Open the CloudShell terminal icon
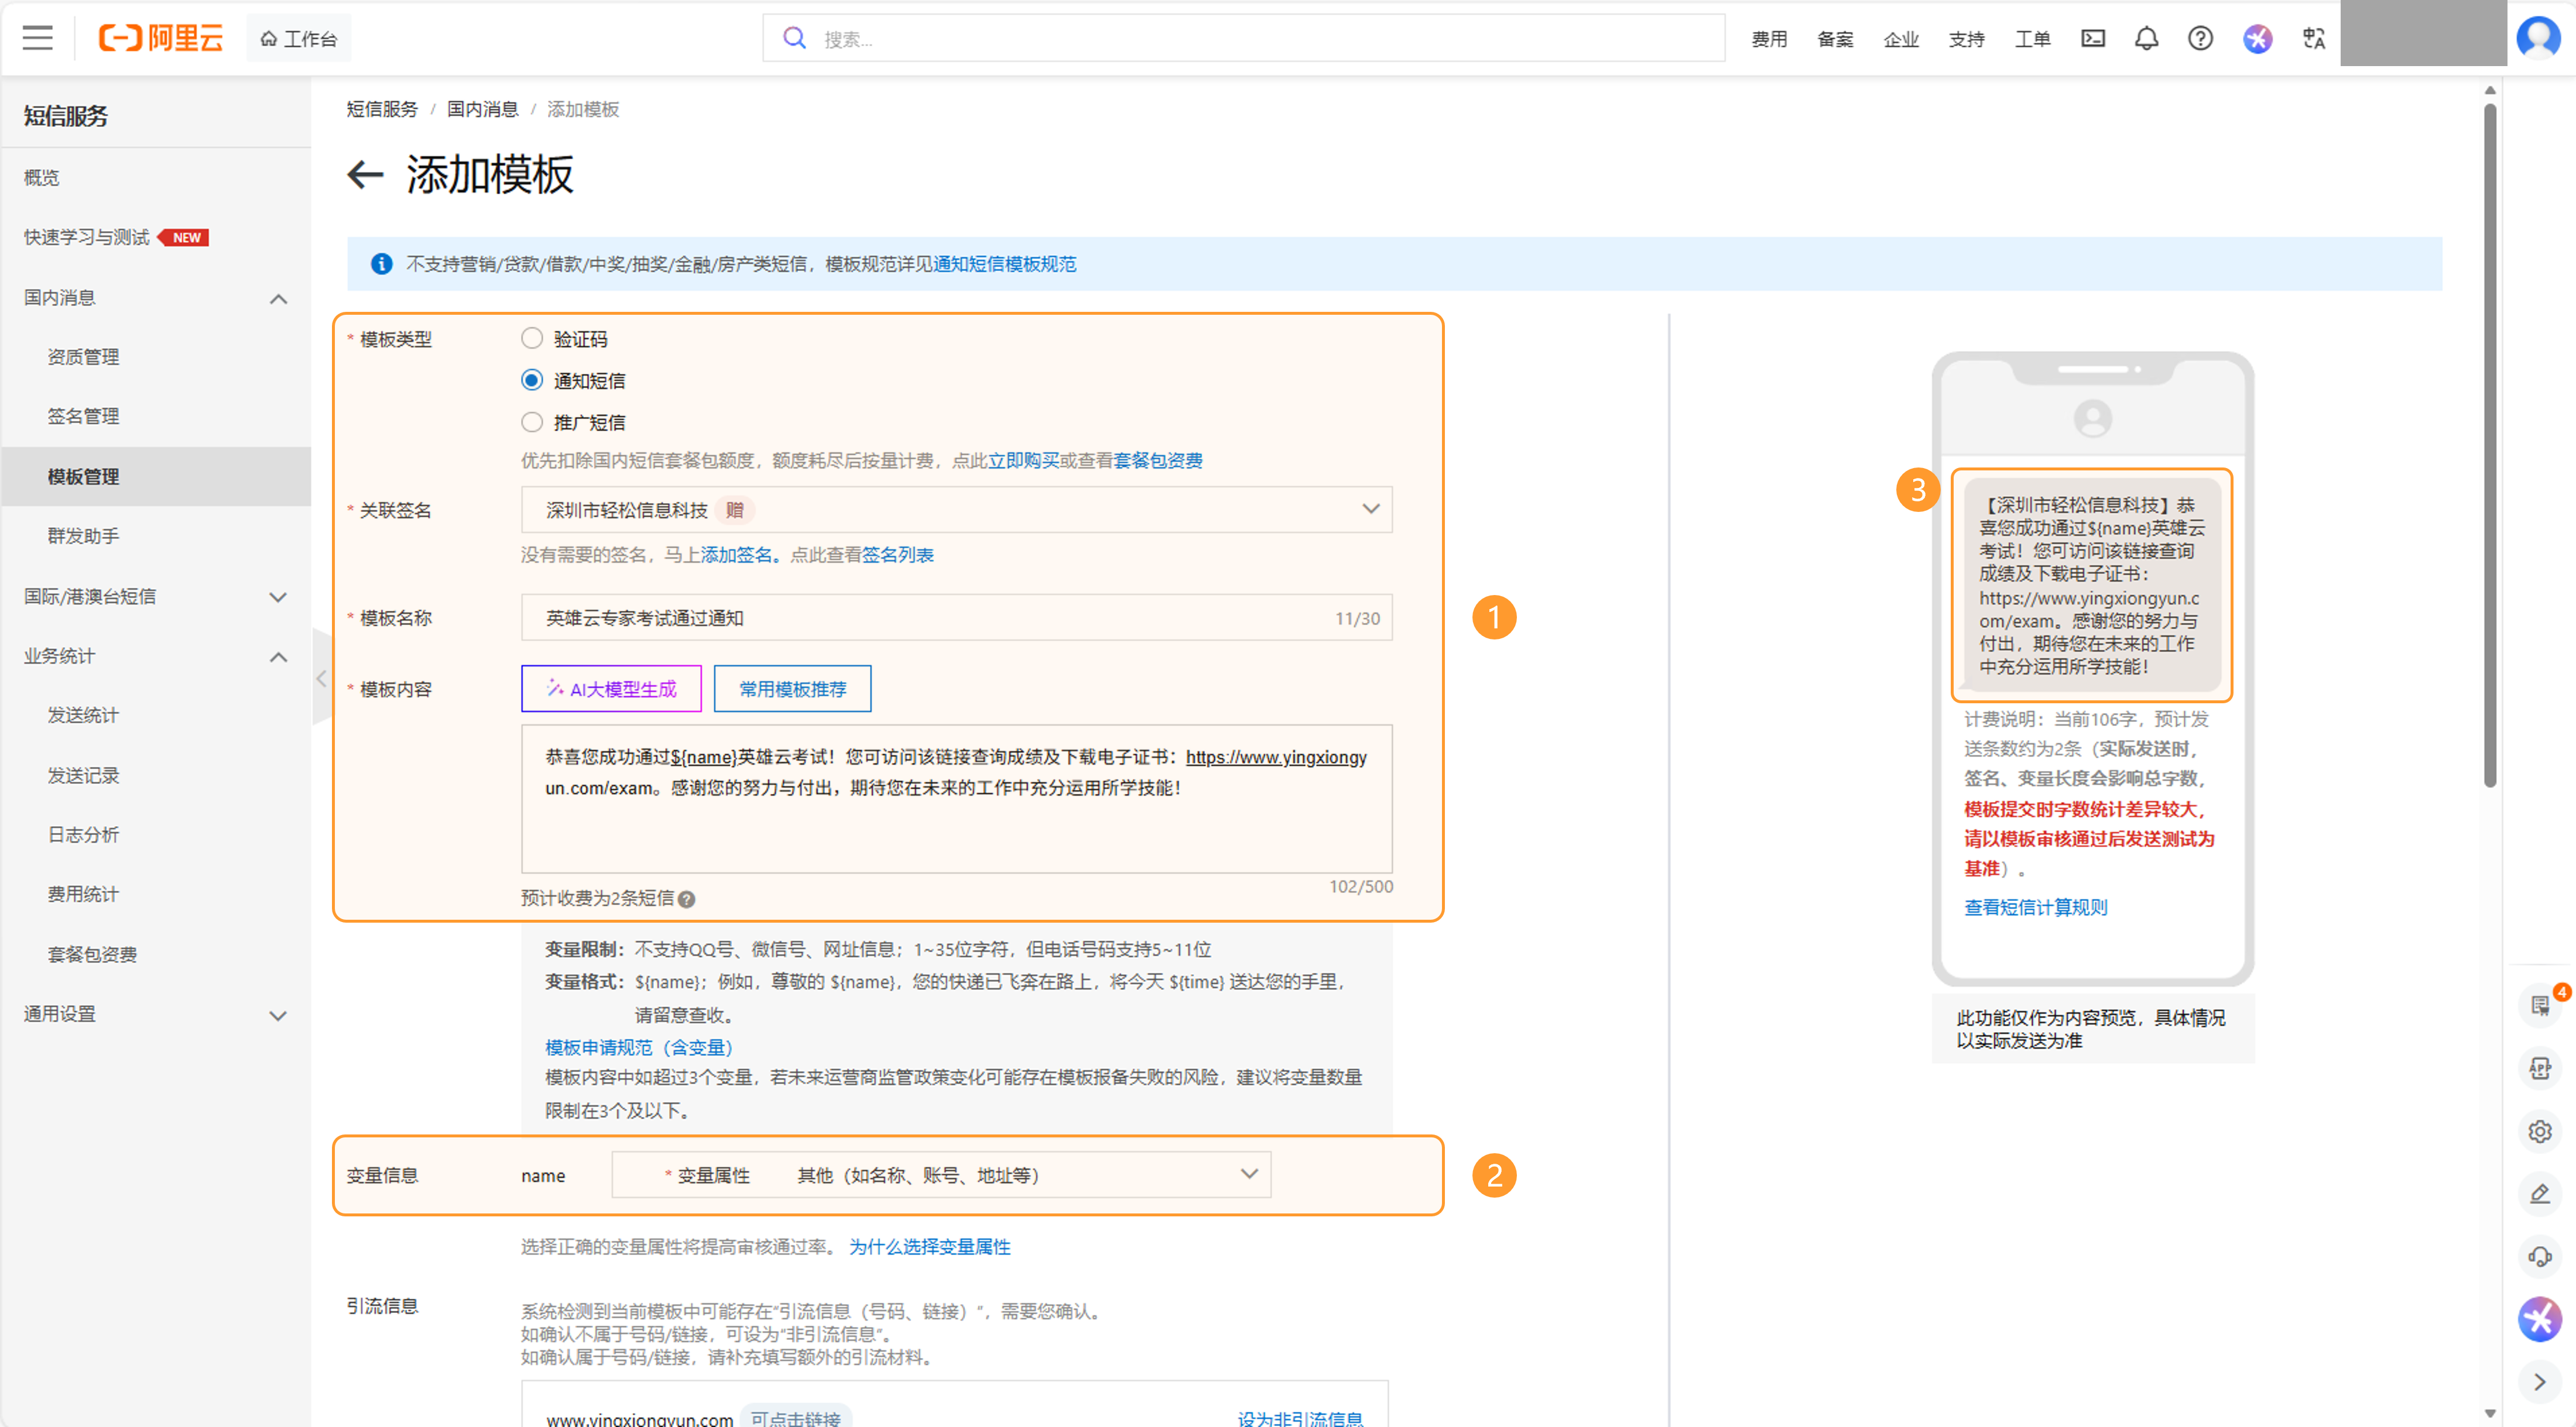Screen dimensions: 2576x1427 (x=2093, y=38)
